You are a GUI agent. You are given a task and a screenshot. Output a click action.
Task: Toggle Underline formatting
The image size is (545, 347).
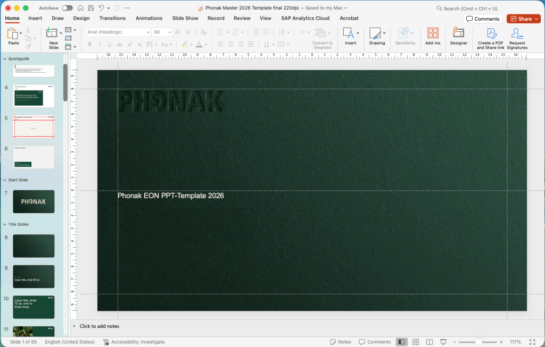(x=109, y=45)
